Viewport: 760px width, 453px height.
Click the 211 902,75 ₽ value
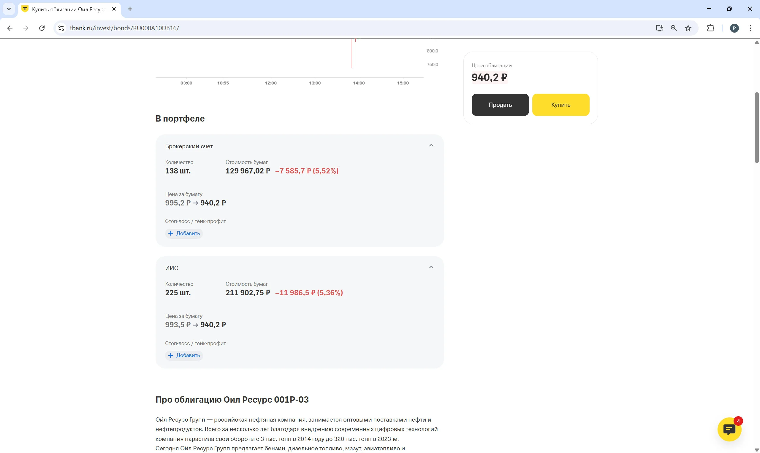(248, 293)
